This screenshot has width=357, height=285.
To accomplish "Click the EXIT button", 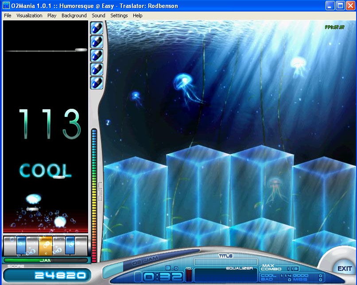I will pos(344,269).
